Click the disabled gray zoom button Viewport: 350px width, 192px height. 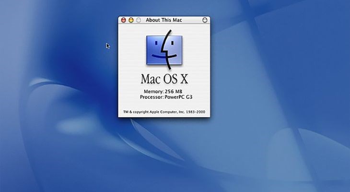[139, 20]
